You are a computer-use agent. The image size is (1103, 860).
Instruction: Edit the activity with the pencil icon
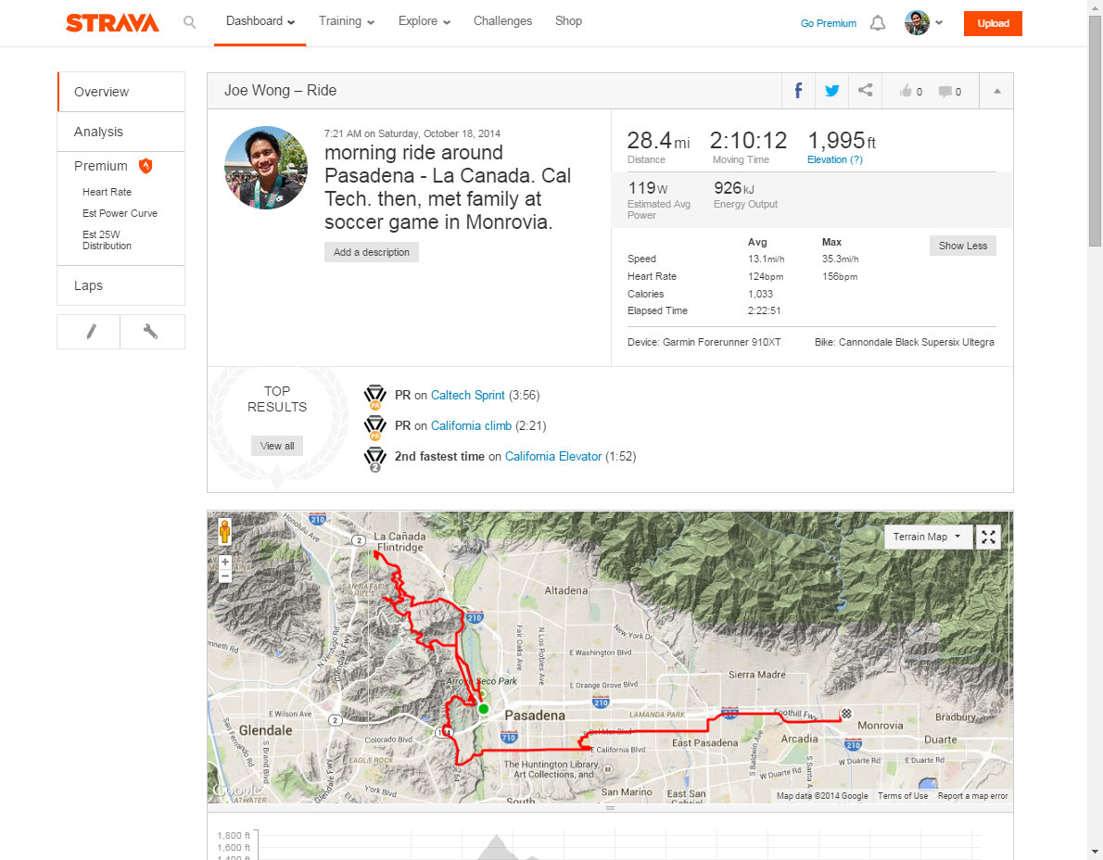[x=89, y=332]
